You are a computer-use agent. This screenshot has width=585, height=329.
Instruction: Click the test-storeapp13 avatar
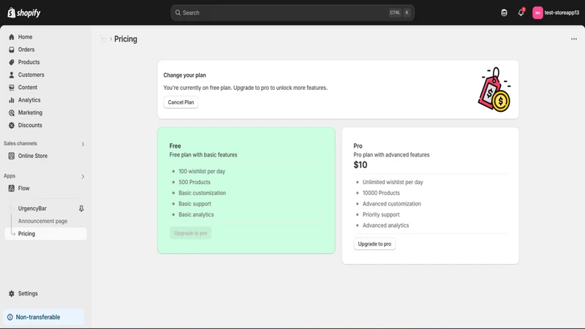[537, 12]
